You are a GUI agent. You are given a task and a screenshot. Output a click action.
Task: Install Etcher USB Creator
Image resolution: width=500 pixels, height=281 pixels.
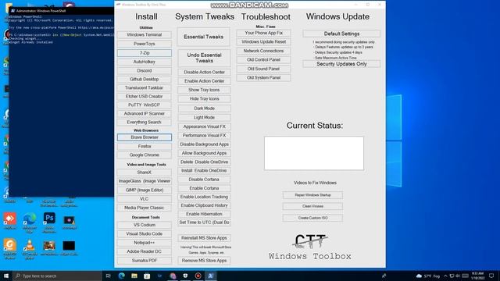coord(145,96)
